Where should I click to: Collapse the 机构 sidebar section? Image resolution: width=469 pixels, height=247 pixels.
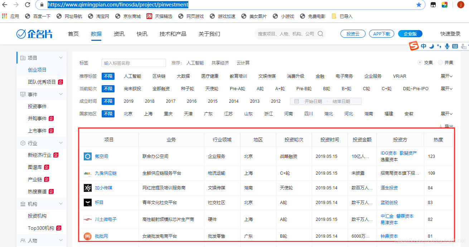[x=61, y=204]
